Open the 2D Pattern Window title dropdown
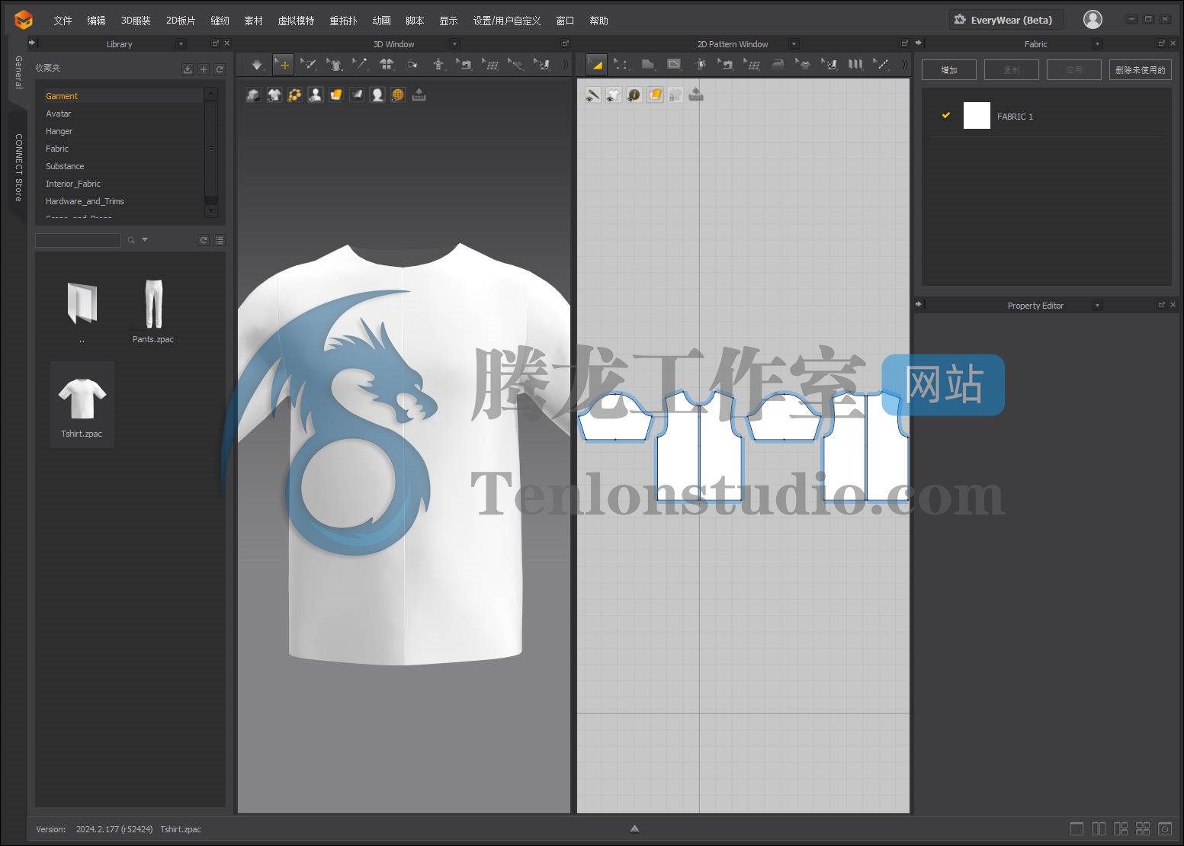Viewport: 1184px width, 846px height. pyautogui.click(x=794, y=44)
